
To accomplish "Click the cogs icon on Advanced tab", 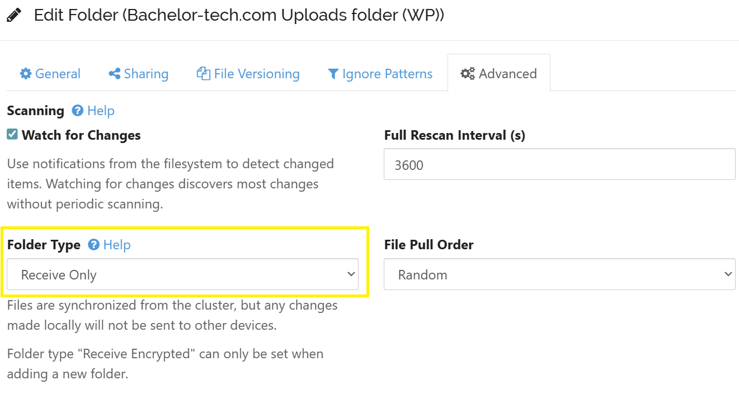I will [468, 74].
